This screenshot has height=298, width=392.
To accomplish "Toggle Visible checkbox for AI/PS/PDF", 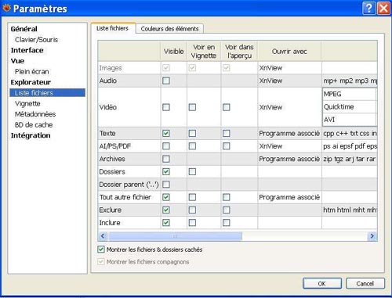I will click(x=166, y=146).
